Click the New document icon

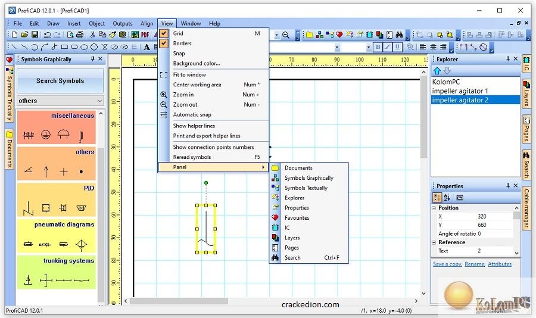pos(15,35)
